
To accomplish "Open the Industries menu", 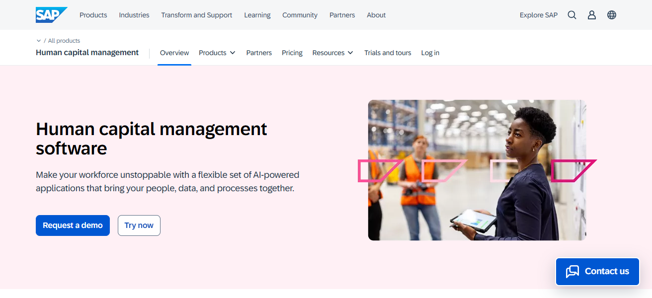I will click(x=134, y=15).
